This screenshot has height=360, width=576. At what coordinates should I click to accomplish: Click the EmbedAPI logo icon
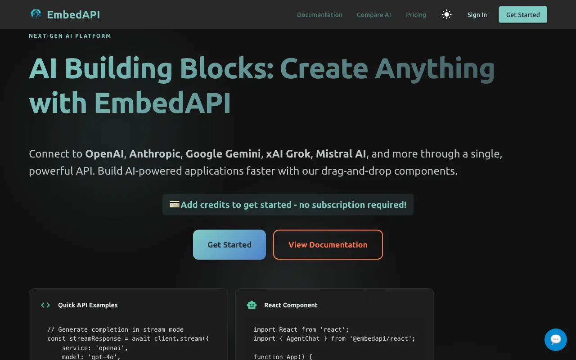[x=36, y=14]
